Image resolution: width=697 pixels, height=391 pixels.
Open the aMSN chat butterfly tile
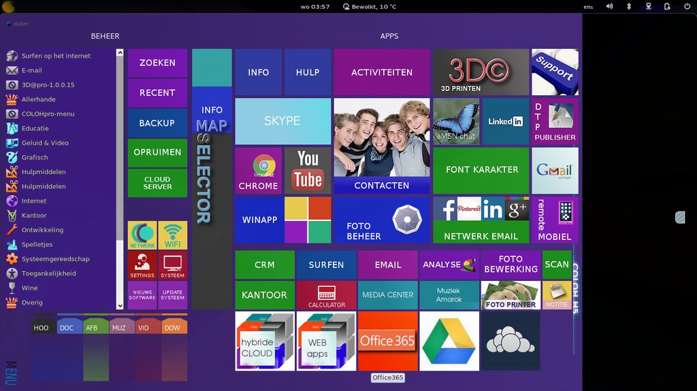(x=456, y=121)
